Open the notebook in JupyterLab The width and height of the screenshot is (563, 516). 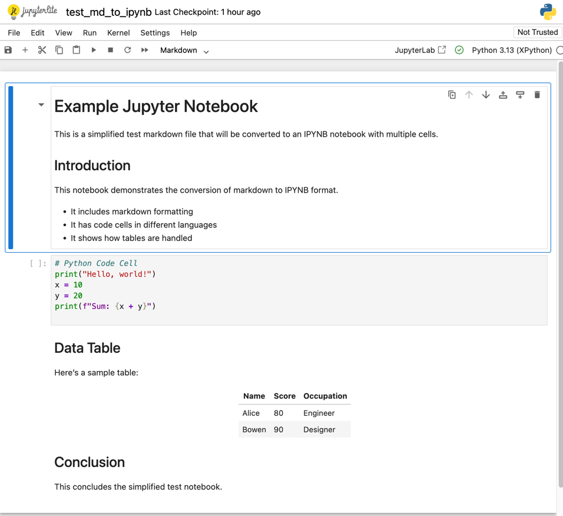(x=420, y=50)
